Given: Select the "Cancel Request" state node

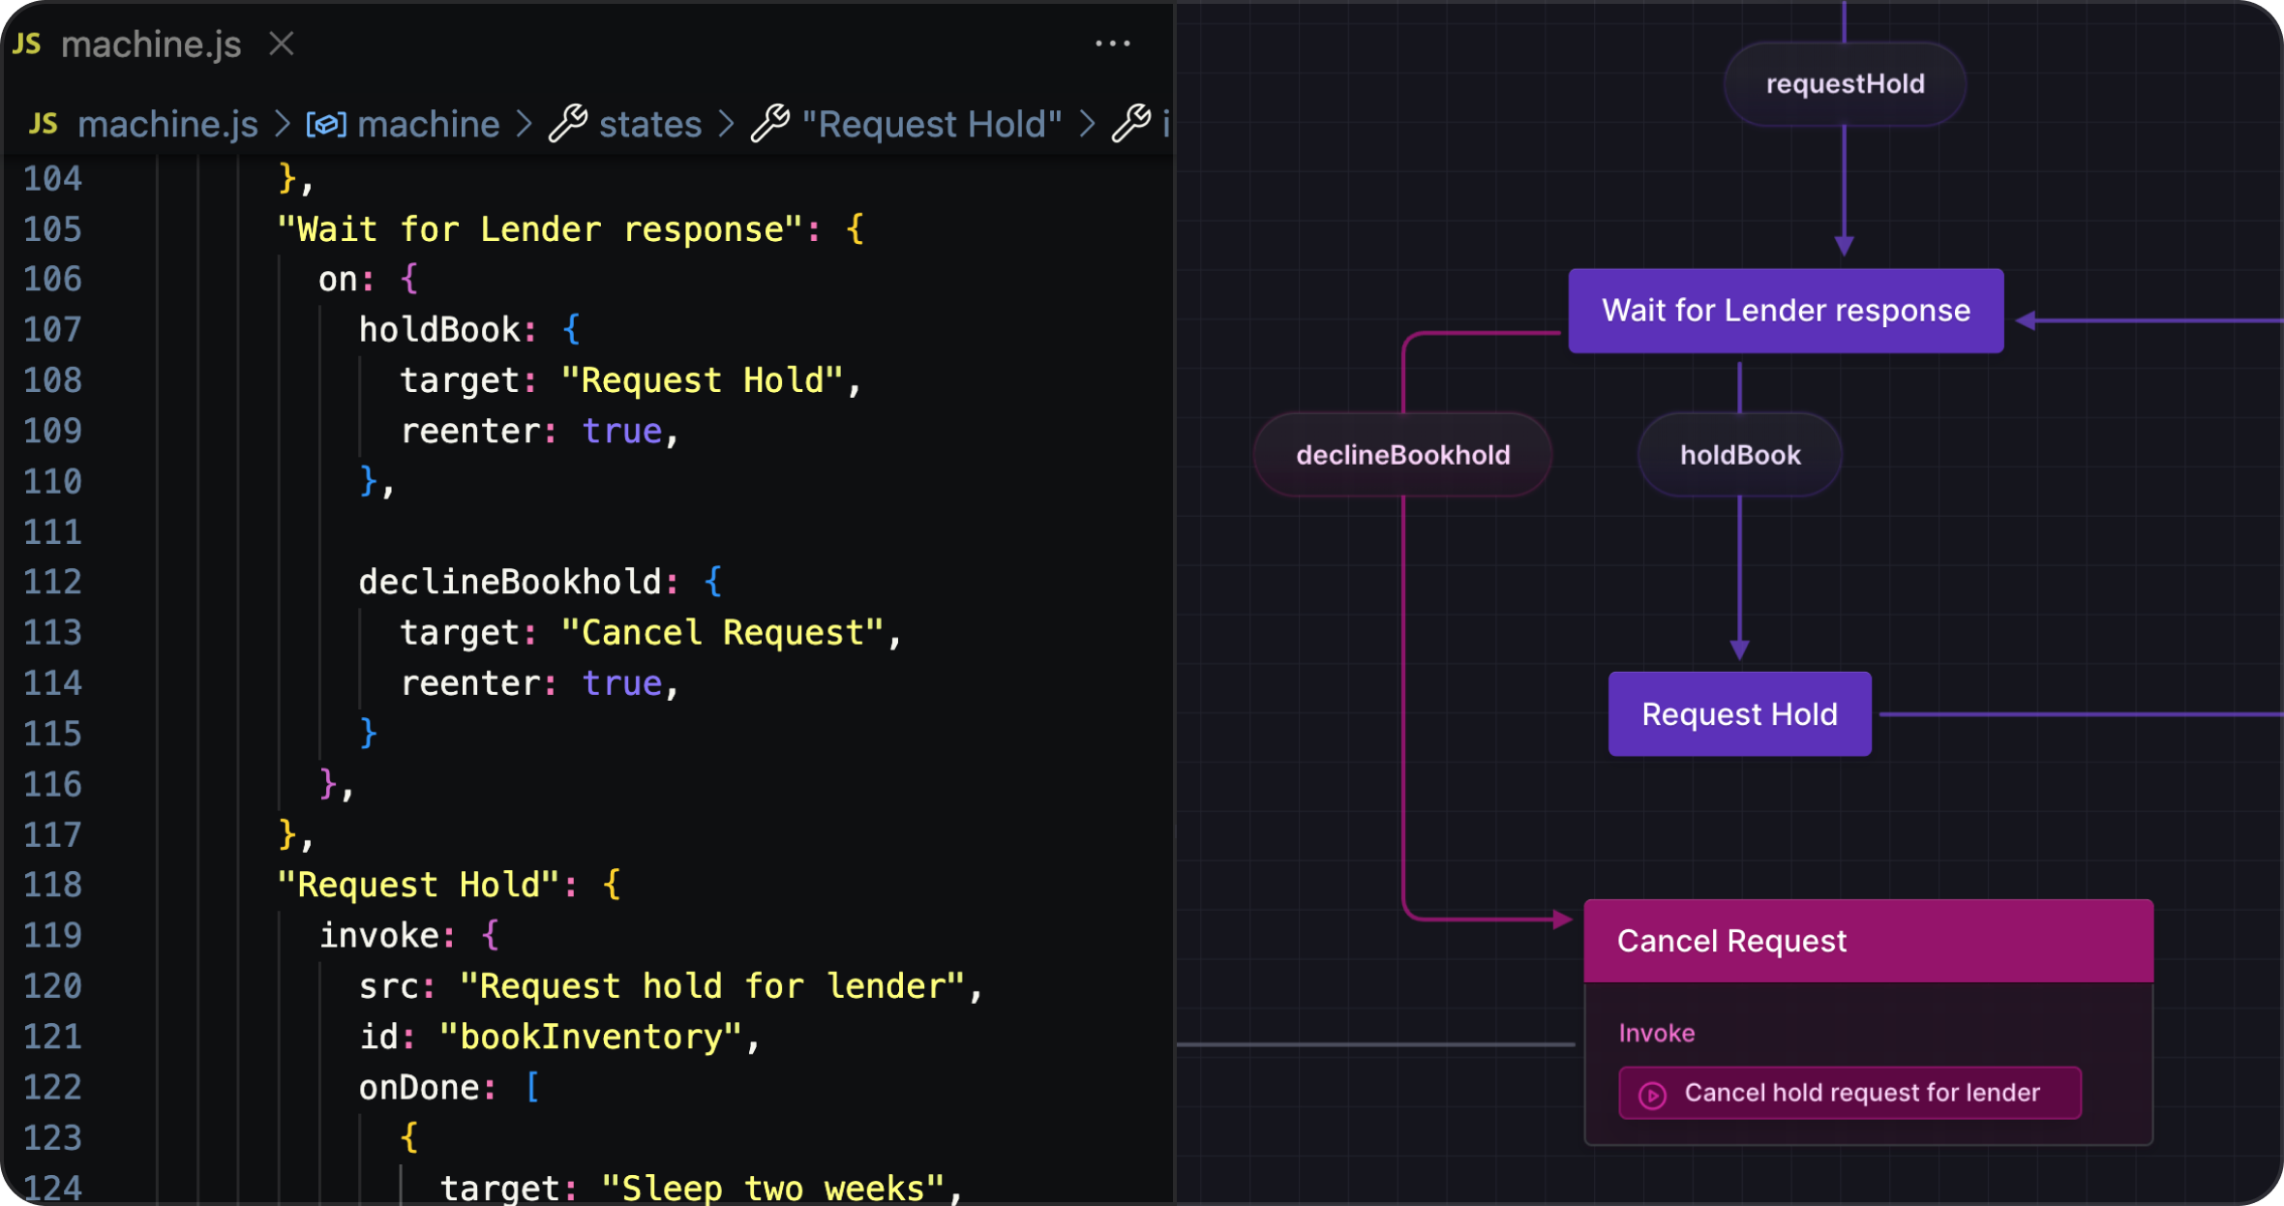Looking at the screenshot, I should point(1731,940).
